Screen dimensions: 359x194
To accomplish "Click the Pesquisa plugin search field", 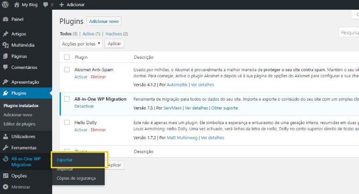I will coord(349,33).
